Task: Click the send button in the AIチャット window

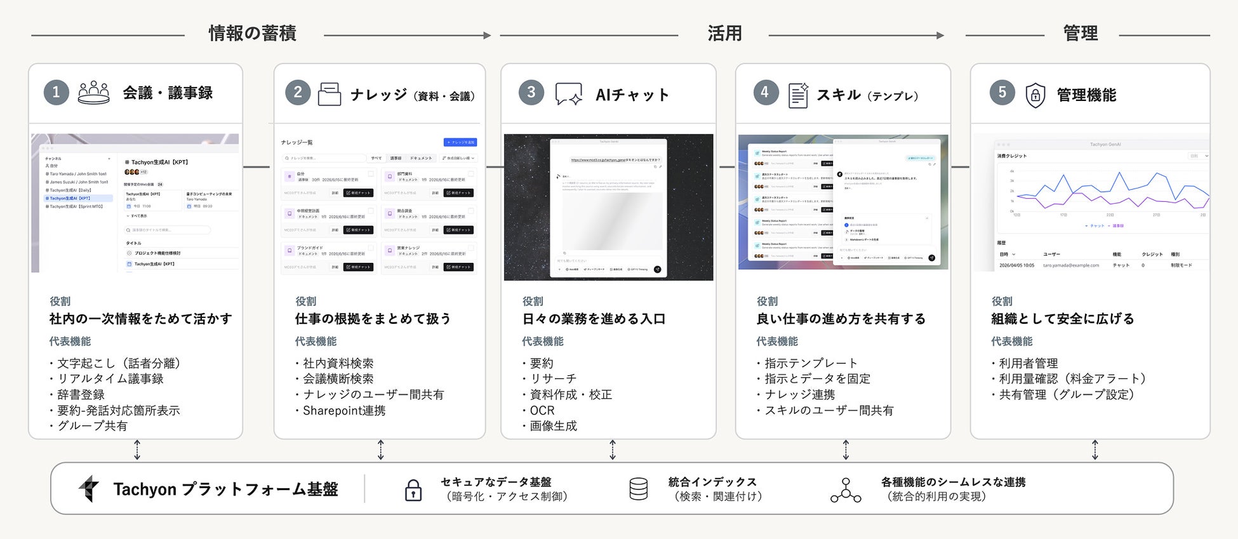Action: coord(657,269)
